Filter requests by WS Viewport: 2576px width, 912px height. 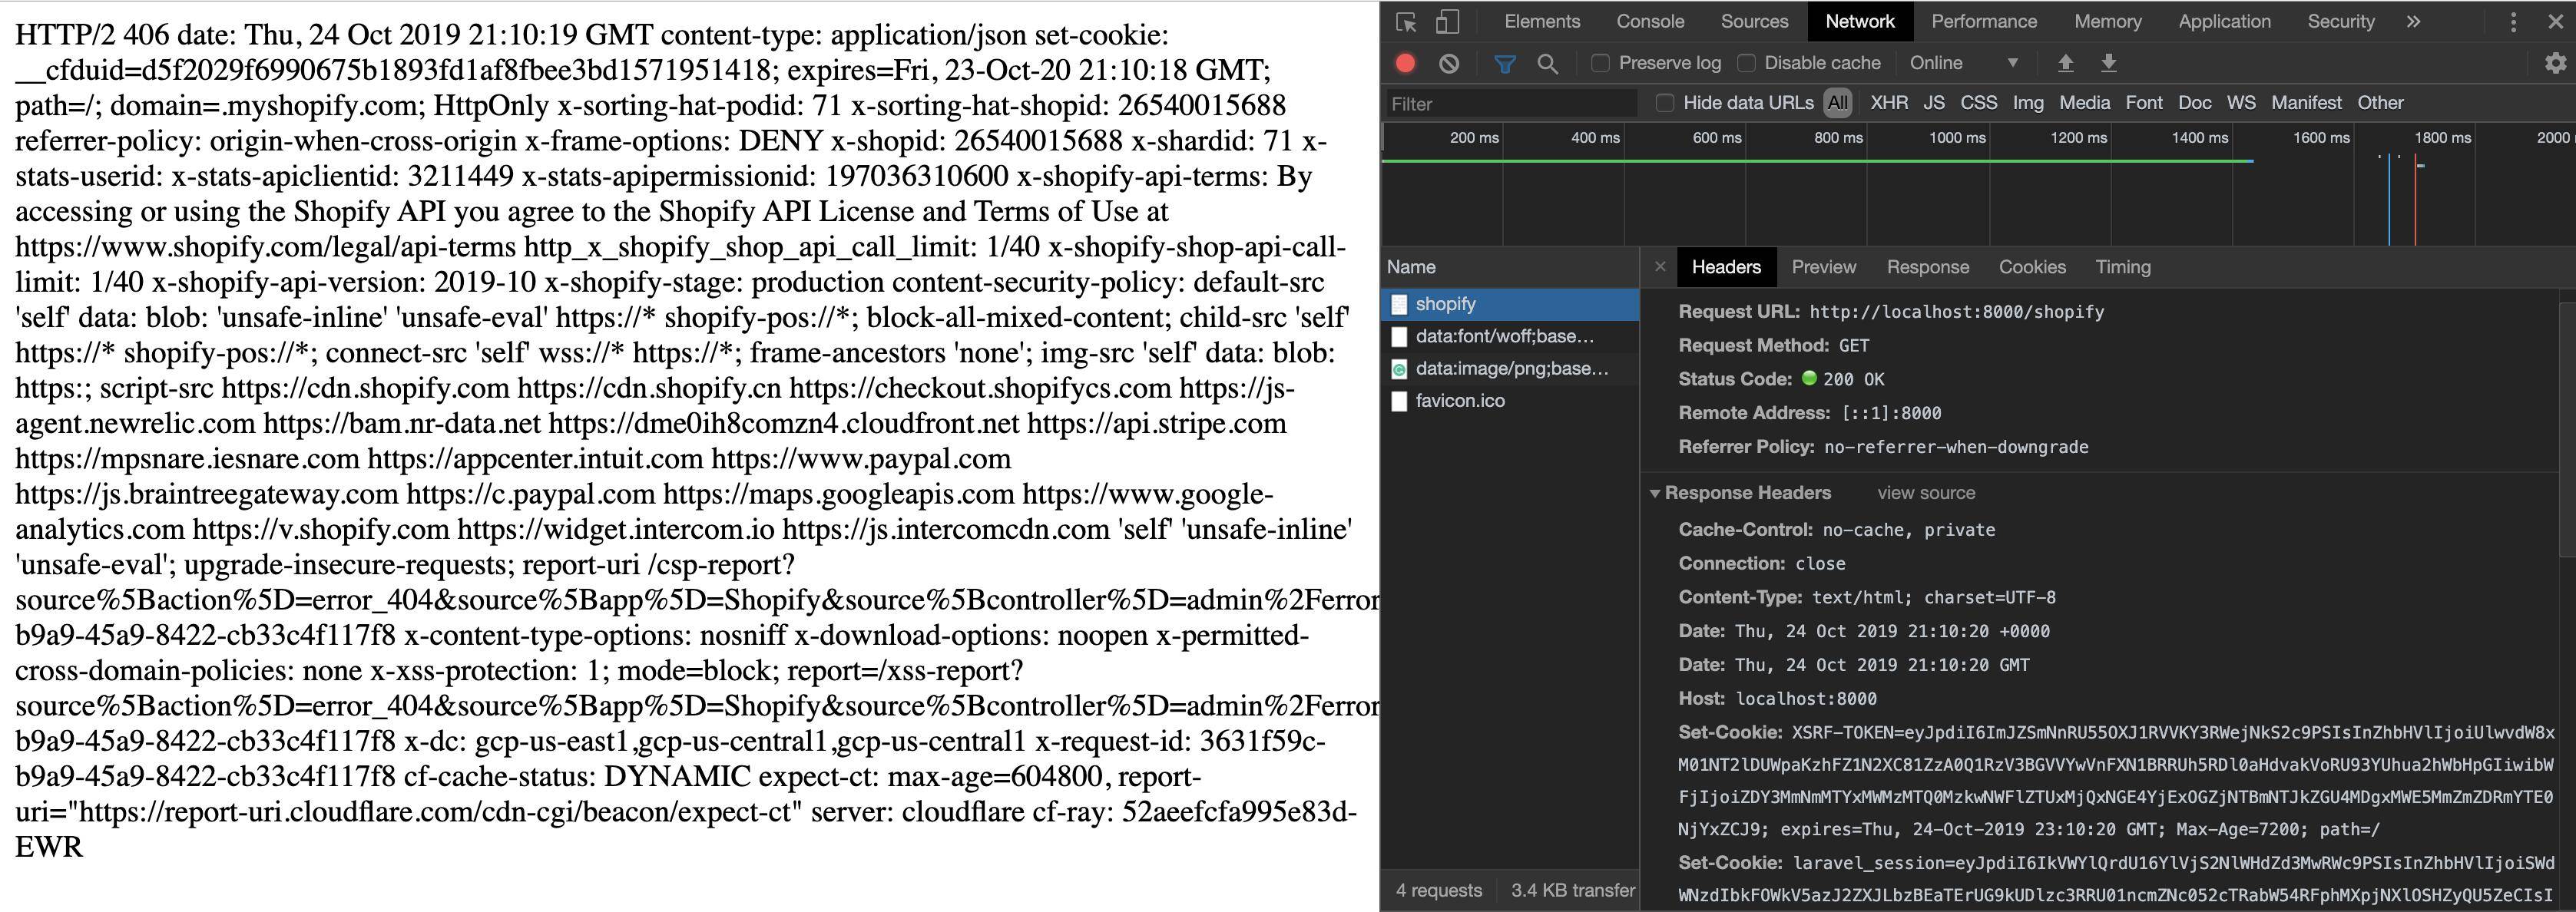pyautogui.click(x=2241, y=103)
